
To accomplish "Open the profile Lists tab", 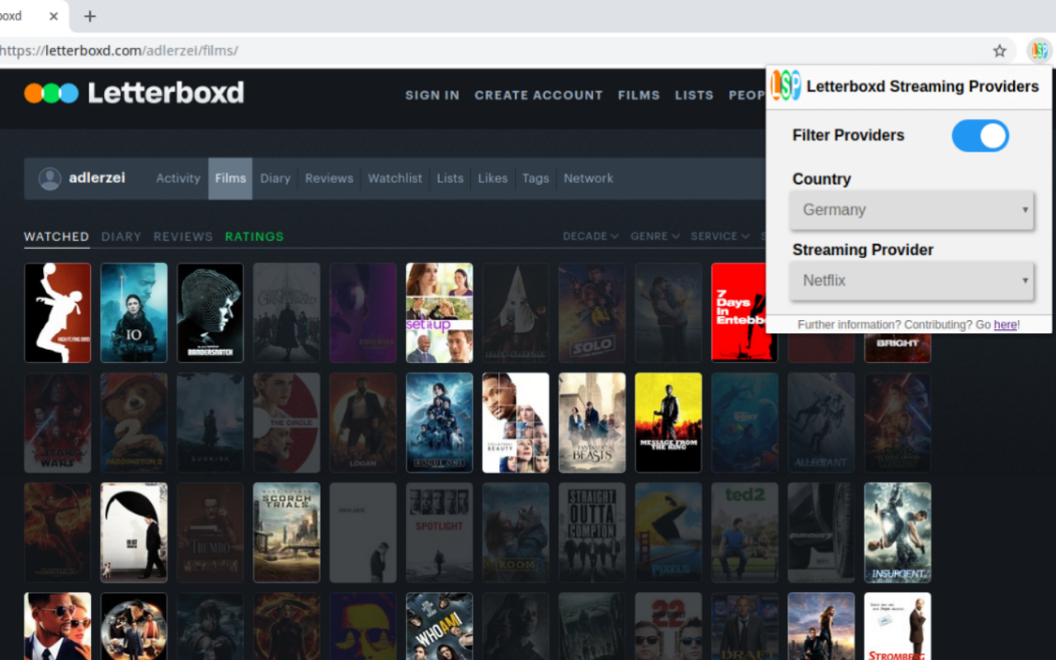I will coord(450,178).
